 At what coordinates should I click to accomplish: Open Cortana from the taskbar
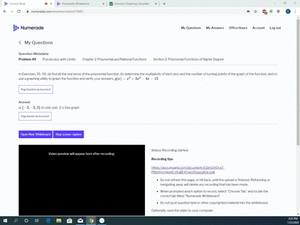click(26, 221)
